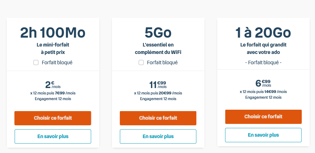315x153 pixels.
Task: Click the "Le mini-forfait à petit prix" tagline
Action: click(53, 49)
